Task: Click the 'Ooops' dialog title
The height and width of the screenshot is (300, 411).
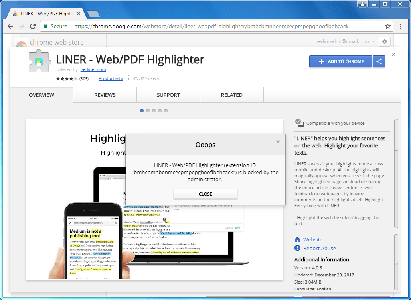Action: (205, 145)
